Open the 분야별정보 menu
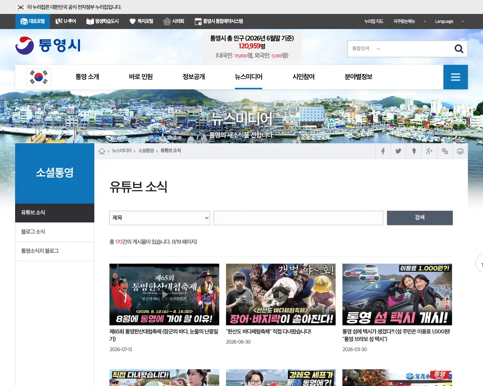 pyautogui.click(x=358, y=77)
